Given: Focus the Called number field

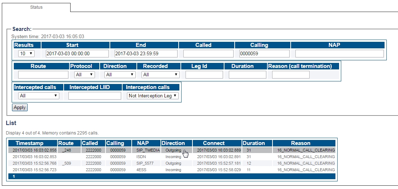Looking at the screenshot, I should tap(208, 53).
